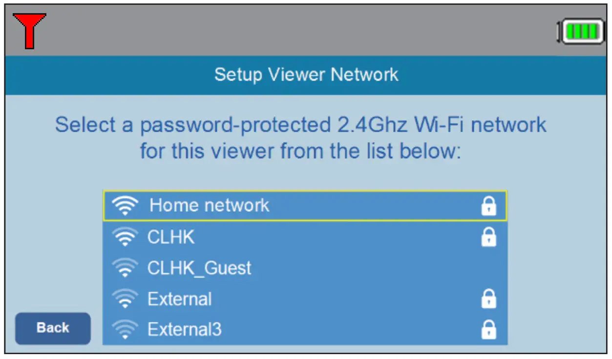The height and width of the screenshot is (359, 612).
Task: Click the Wi-Fi signal icon for CLHK
Action: (x=126, y=237)
